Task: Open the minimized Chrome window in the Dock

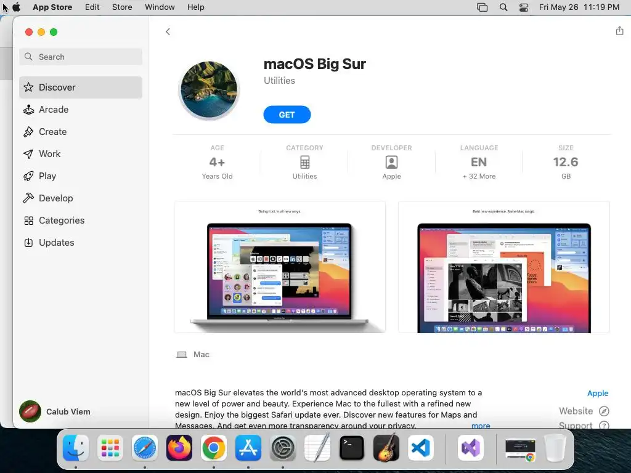Action: [x=520, y=449]
